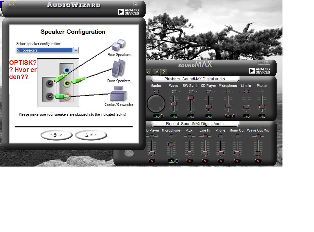Click Record: SoundMAX Digital Audio header
Image resolution: width=314 pixels, height=232 pixels.
(x=195, y=123)
